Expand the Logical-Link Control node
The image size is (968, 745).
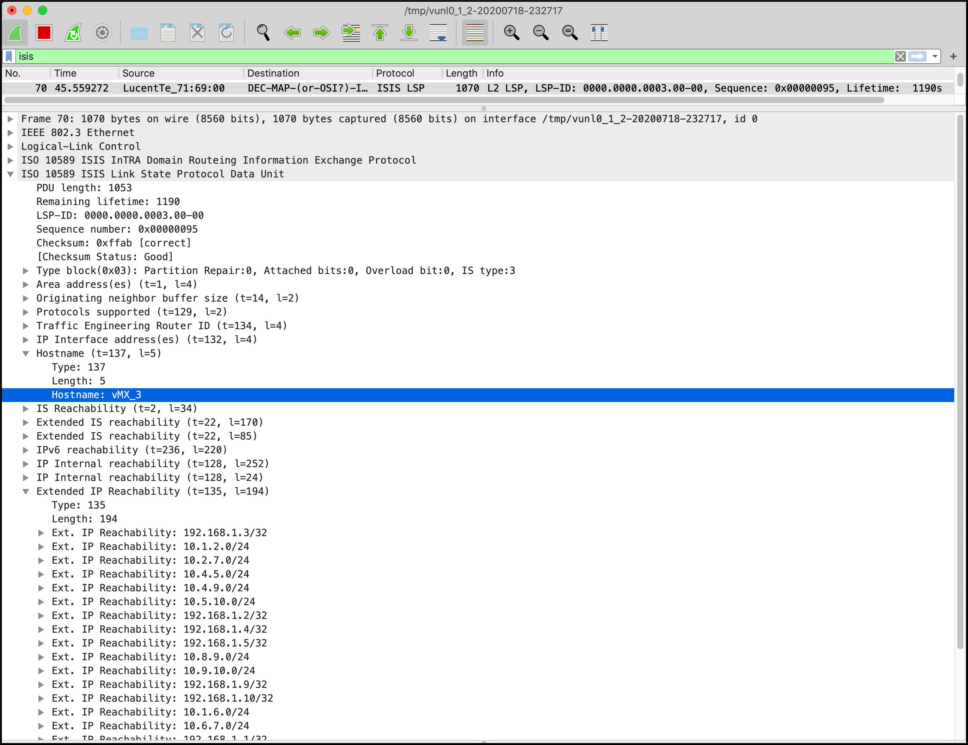click(x=10, y=146)
